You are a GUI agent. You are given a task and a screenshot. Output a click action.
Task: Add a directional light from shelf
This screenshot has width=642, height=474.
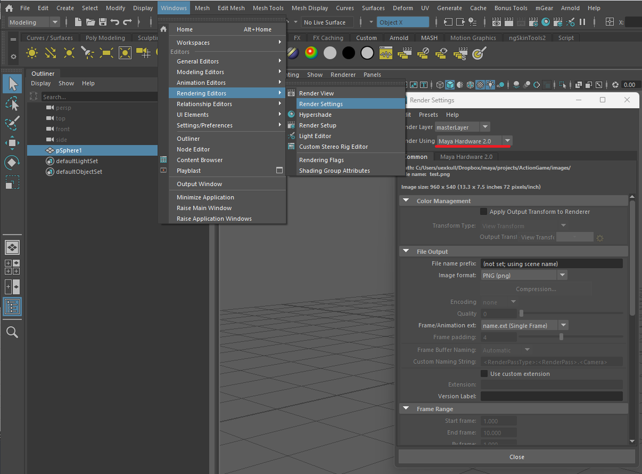point(50,52)
